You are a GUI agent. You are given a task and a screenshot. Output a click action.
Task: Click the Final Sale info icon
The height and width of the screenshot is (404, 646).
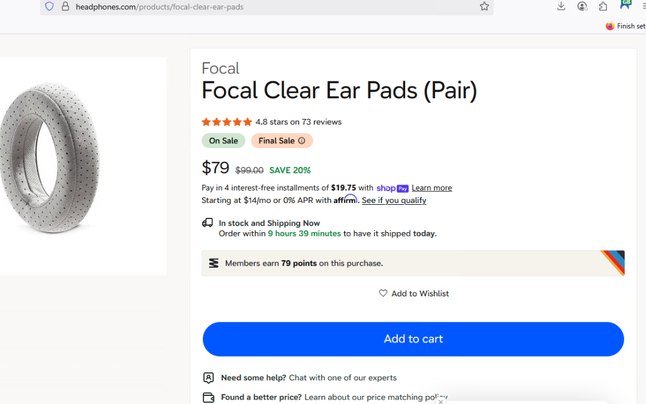[302, 141]
